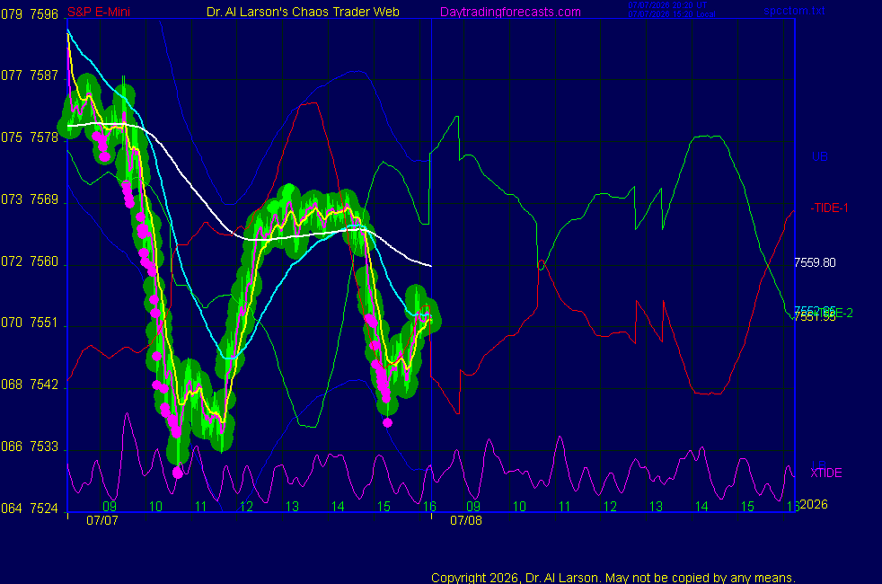Screen dimensions: 882x584
Task: Open the Daytradingforecasts.com link text
Action: click(x=510, y=12)
